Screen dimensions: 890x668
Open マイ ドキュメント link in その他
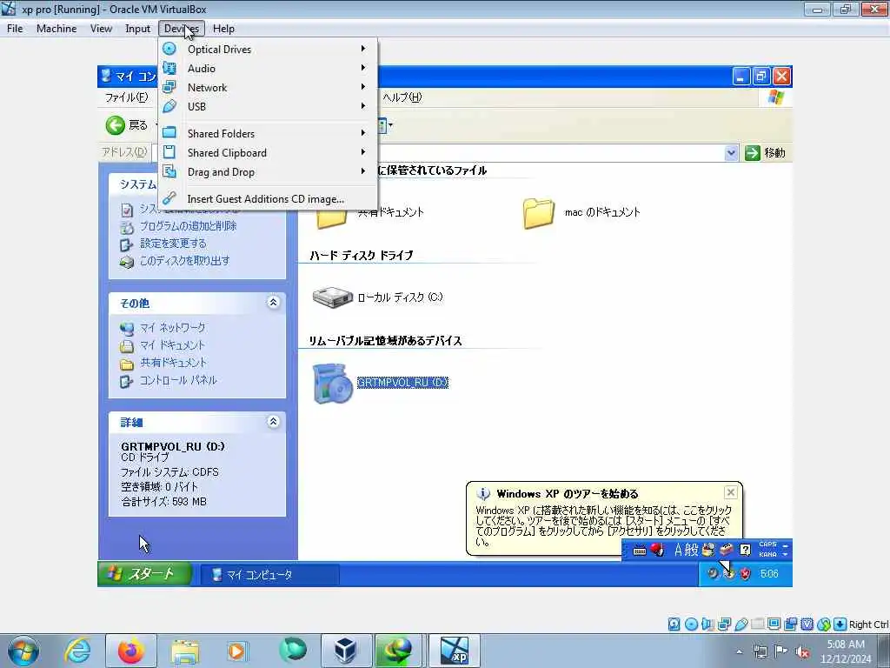pyautogui.click(x=172, y=345)
